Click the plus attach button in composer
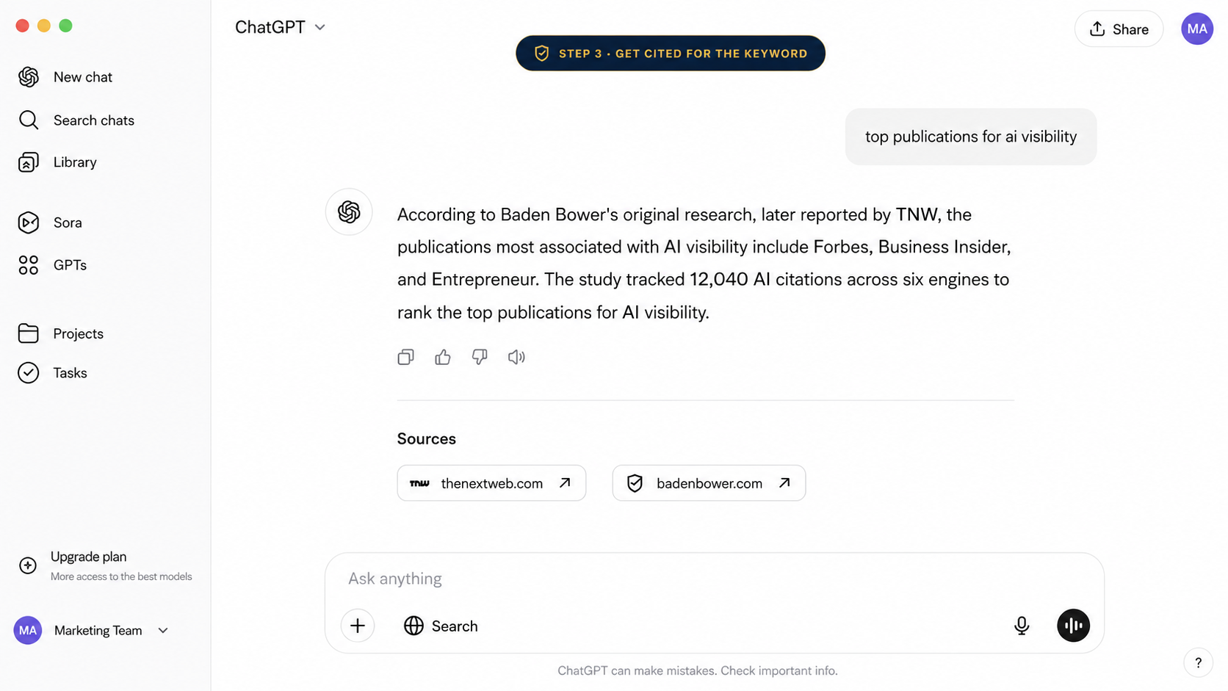Viewport: 1228px width, 691px height. tap(358, 626)
